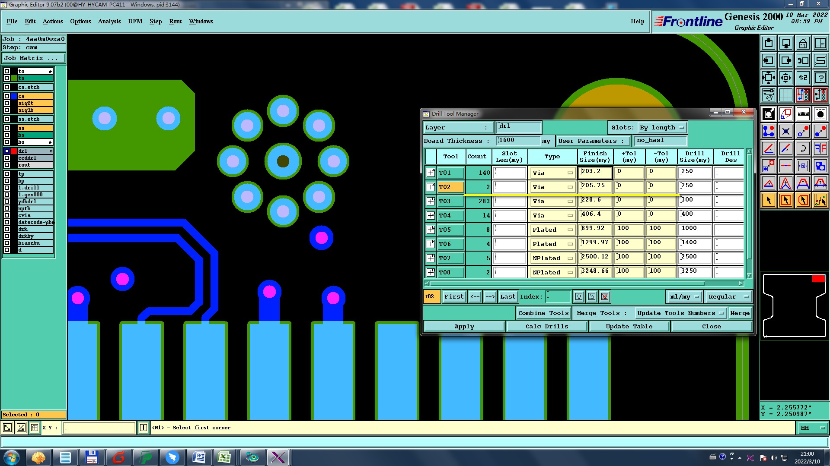Open the Analysis menu
Image resolution: width=830 pixels, height=466 pixels.
pos(109,21)
